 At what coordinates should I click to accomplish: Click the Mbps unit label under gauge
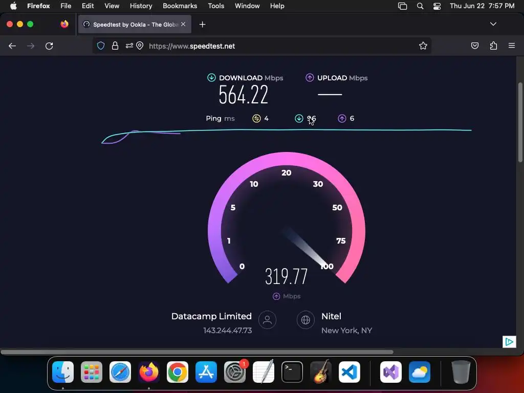[291, 296]
